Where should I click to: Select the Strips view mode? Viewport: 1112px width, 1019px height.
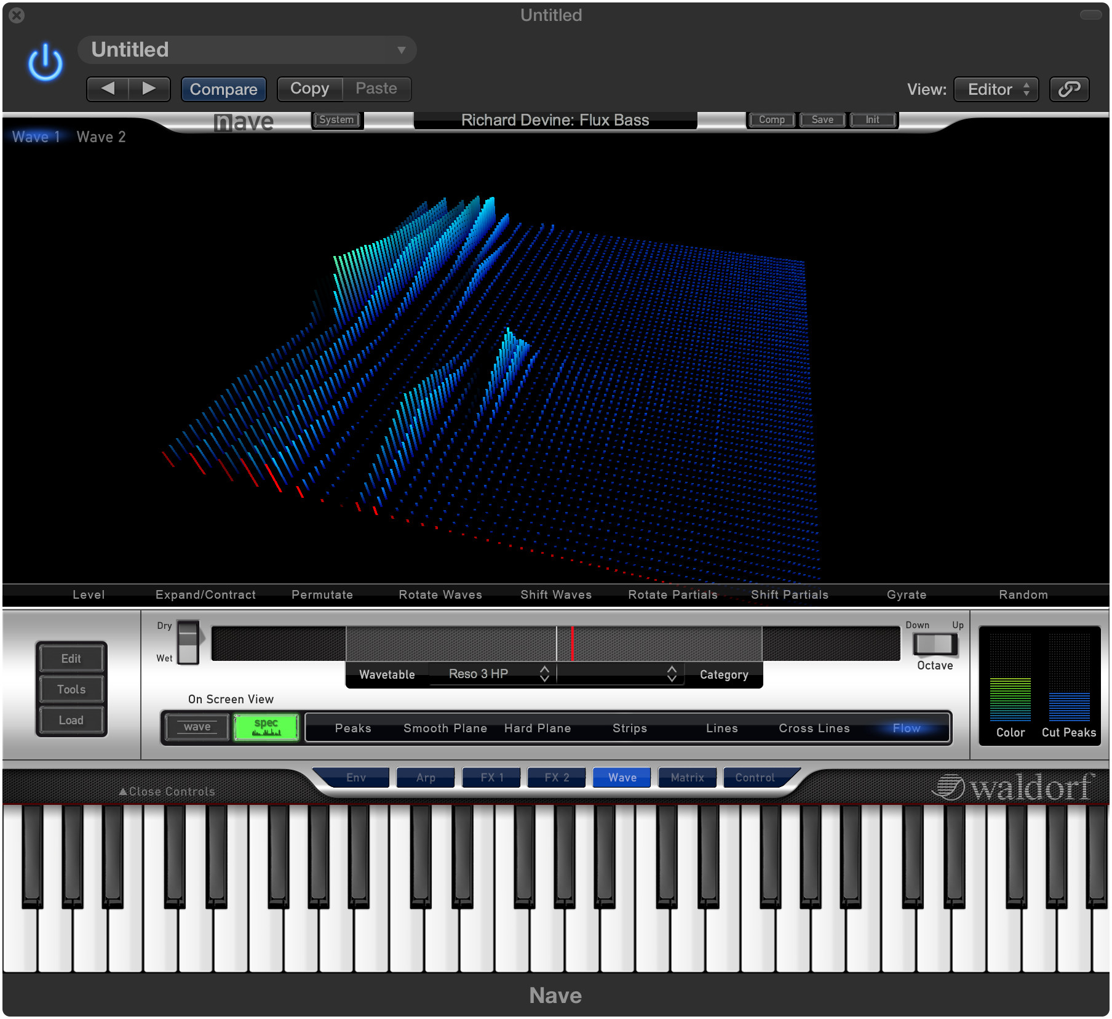[x=630, y=728]
